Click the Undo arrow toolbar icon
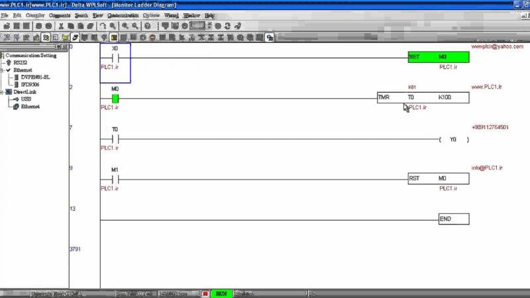This screenshot has height=298, width=530. click(x=103, y=26)
